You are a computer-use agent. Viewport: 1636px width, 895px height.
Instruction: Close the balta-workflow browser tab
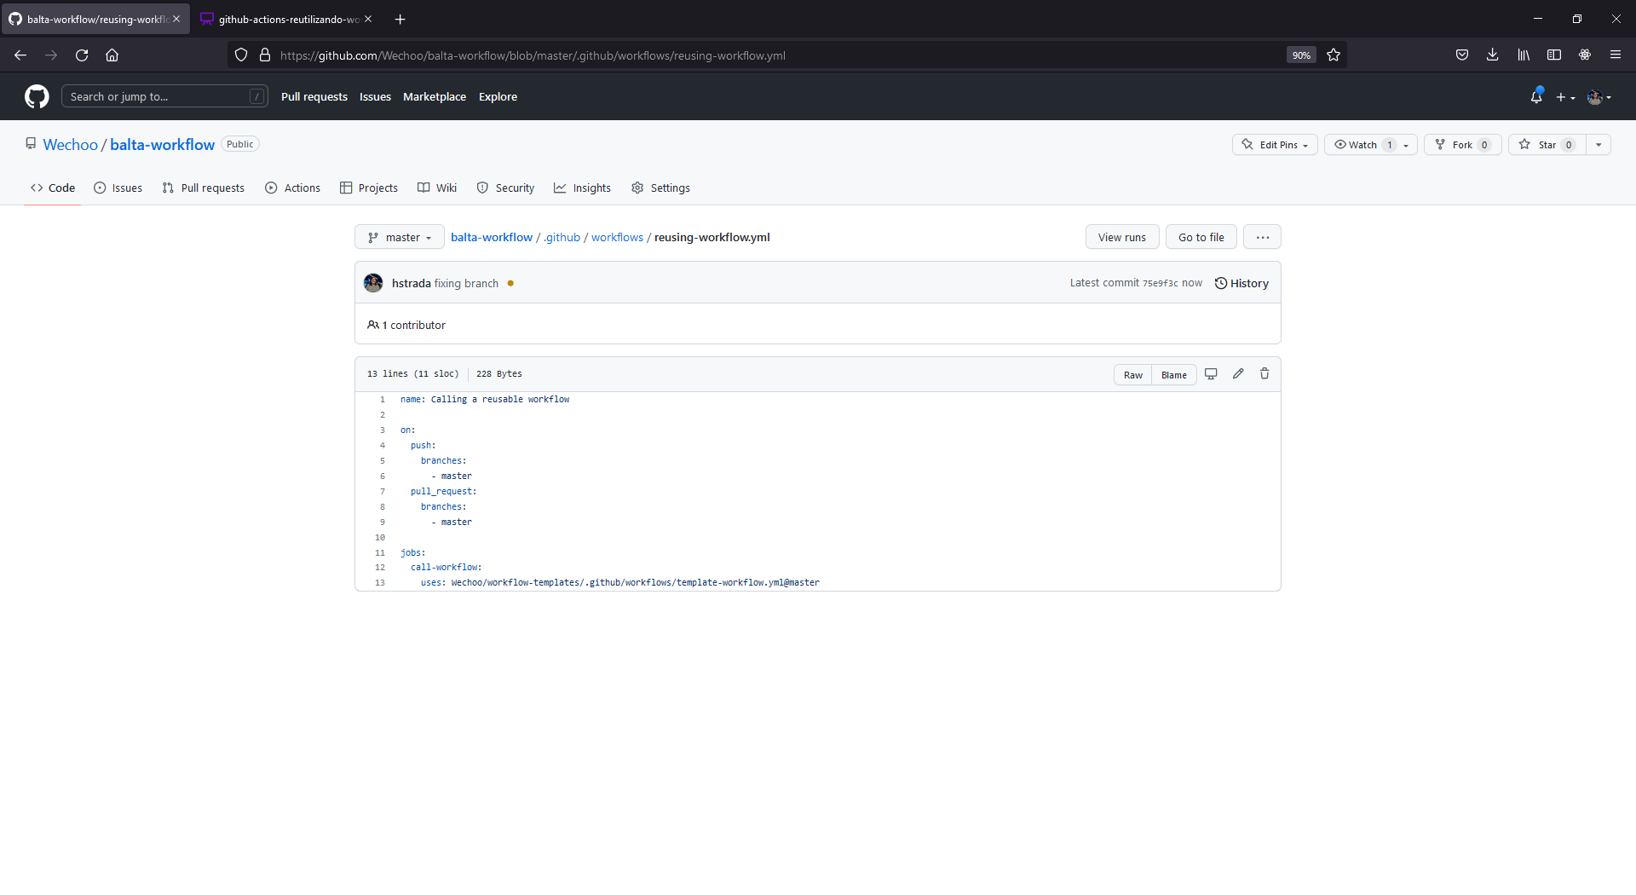(x=176, y=19)
